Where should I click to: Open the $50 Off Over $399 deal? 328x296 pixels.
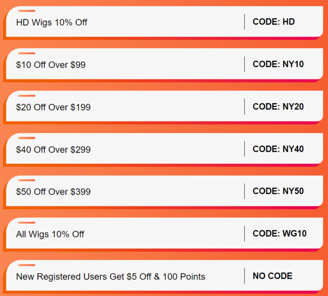[53, 192]
